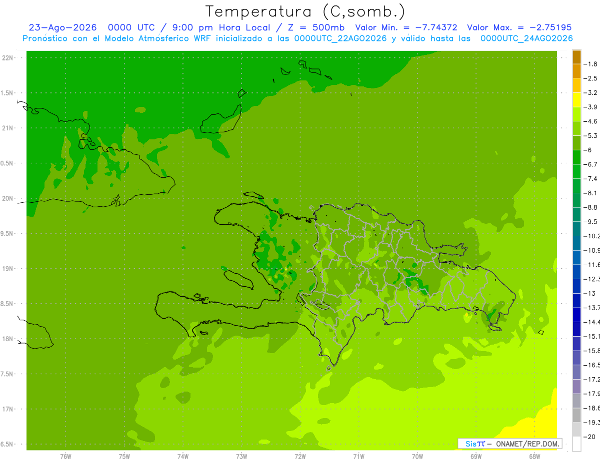Click the 70W longitude axis label
This screenshot has width=600, height=463.
417,456
